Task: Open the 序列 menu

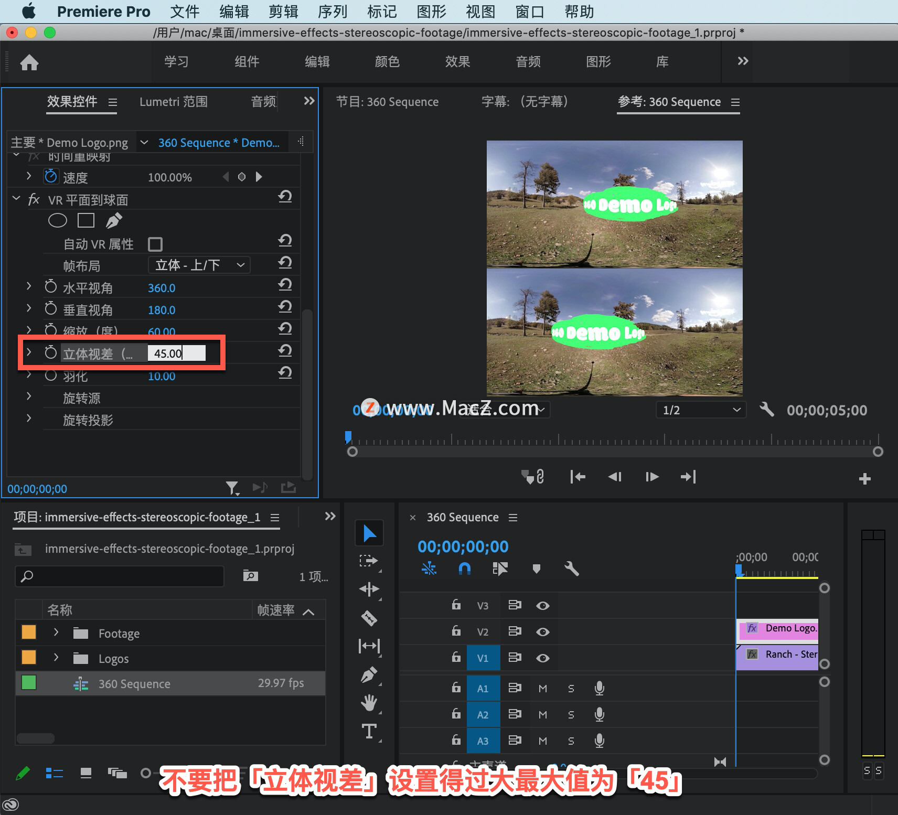Action: point(333,12)
